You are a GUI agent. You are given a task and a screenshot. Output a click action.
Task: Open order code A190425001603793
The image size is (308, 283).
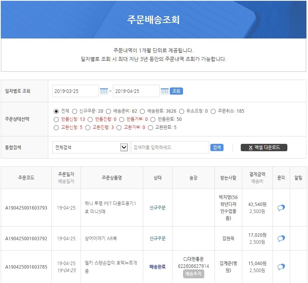pyautogui.click(x=26, y=208)
